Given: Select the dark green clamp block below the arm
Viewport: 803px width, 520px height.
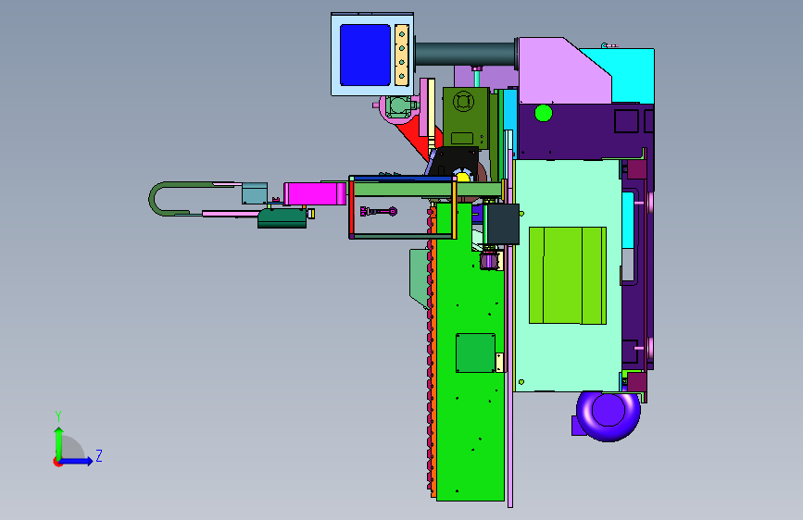Looking at the screenshot, I should pos(282,217).
